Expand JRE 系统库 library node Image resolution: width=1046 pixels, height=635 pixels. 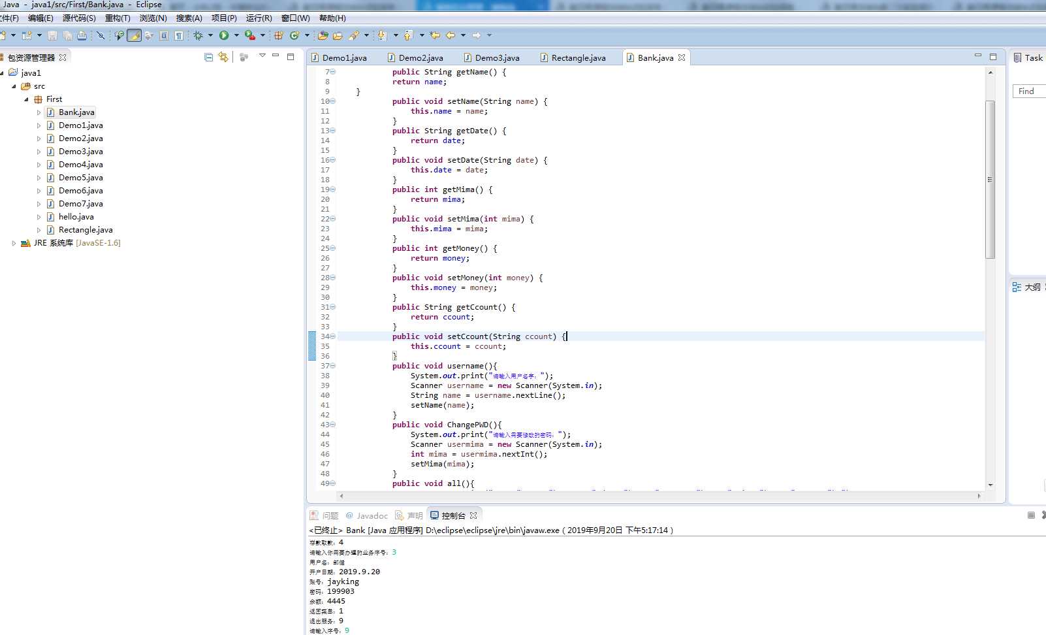pos(14,243)
